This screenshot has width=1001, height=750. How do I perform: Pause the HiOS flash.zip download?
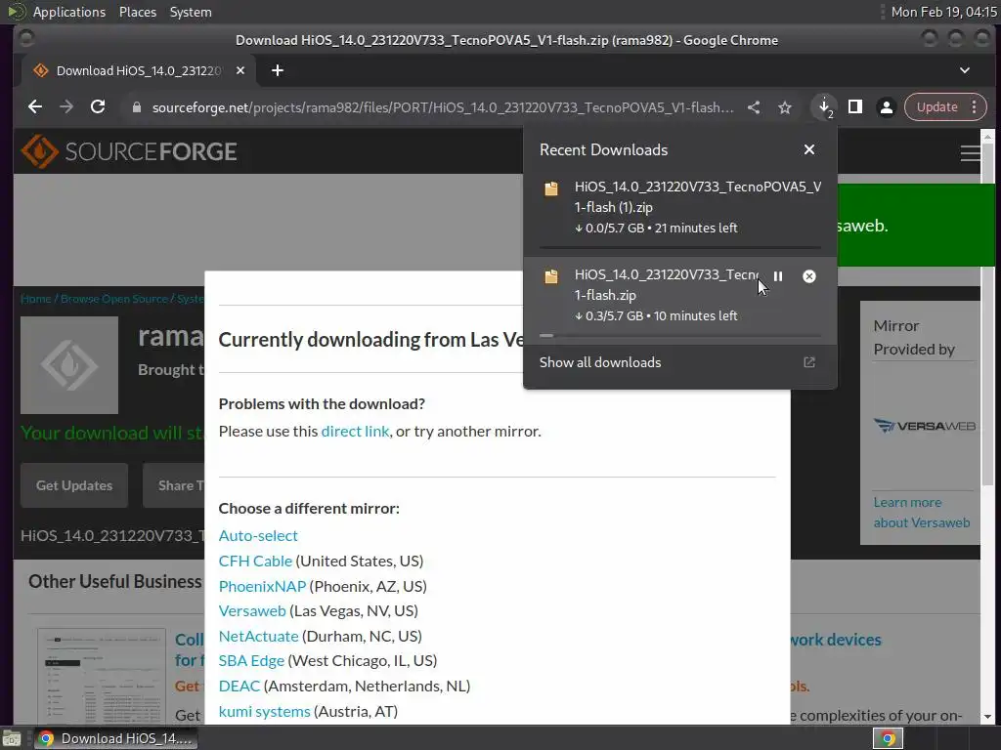(x=777, y=276)
